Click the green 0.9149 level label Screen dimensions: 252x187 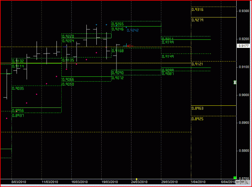168,56
